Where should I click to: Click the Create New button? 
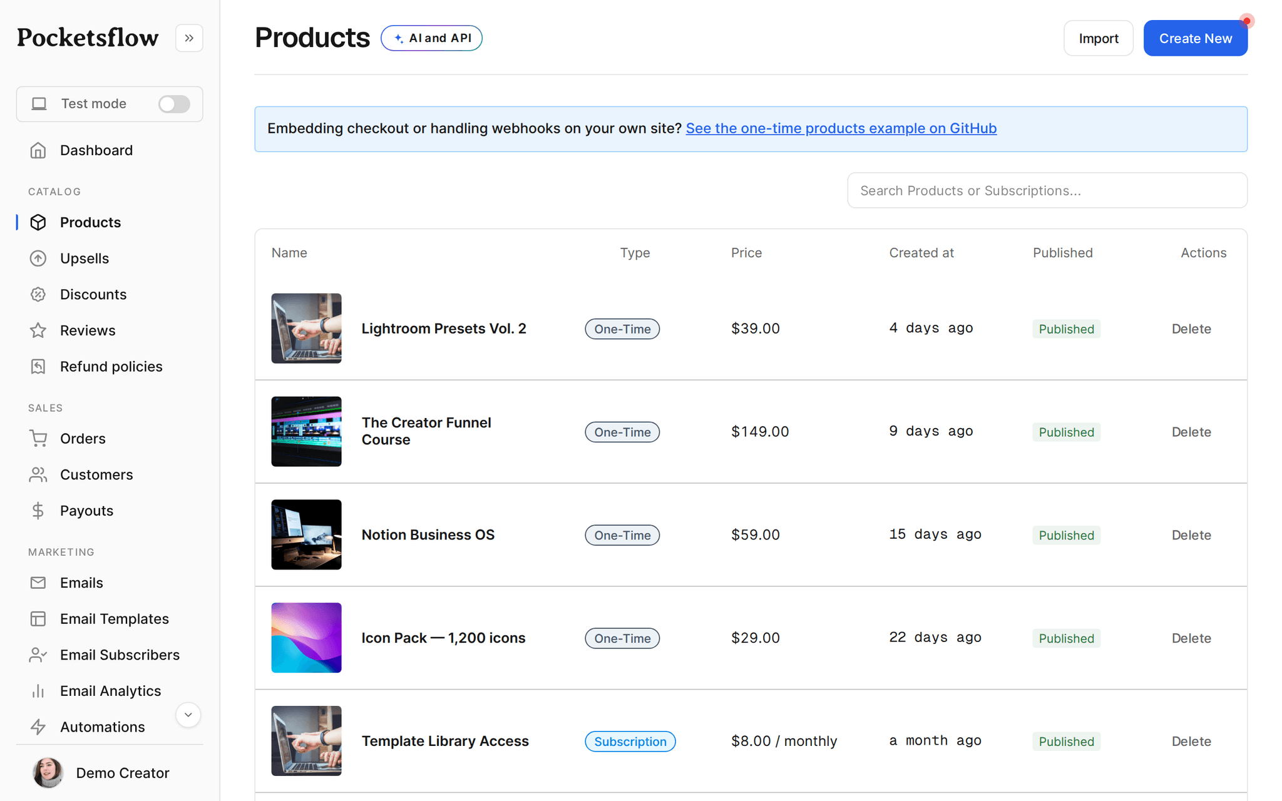1195,38
